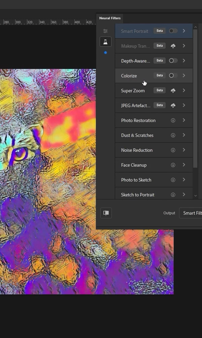Show info for Sketch to Portrait filter
The image size is (202, 338).
tap(173, 195)
